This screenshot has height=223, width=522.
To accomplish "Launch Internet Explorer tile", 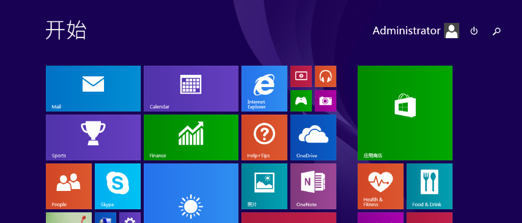I will [x=265, y=89].
